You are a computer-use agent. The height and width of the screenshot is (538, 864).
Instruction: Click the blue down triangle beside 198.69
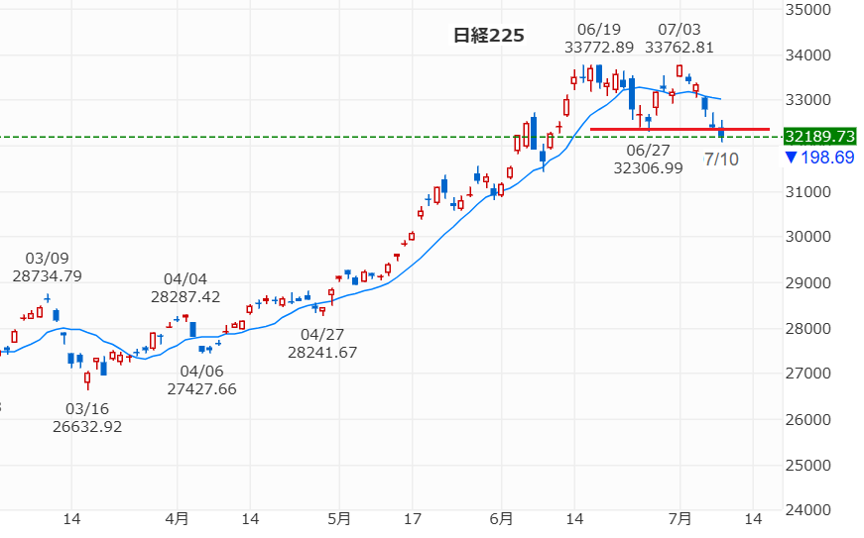click(x=791, y=158)
